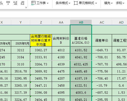Decrease decimal places

[22, 3]
